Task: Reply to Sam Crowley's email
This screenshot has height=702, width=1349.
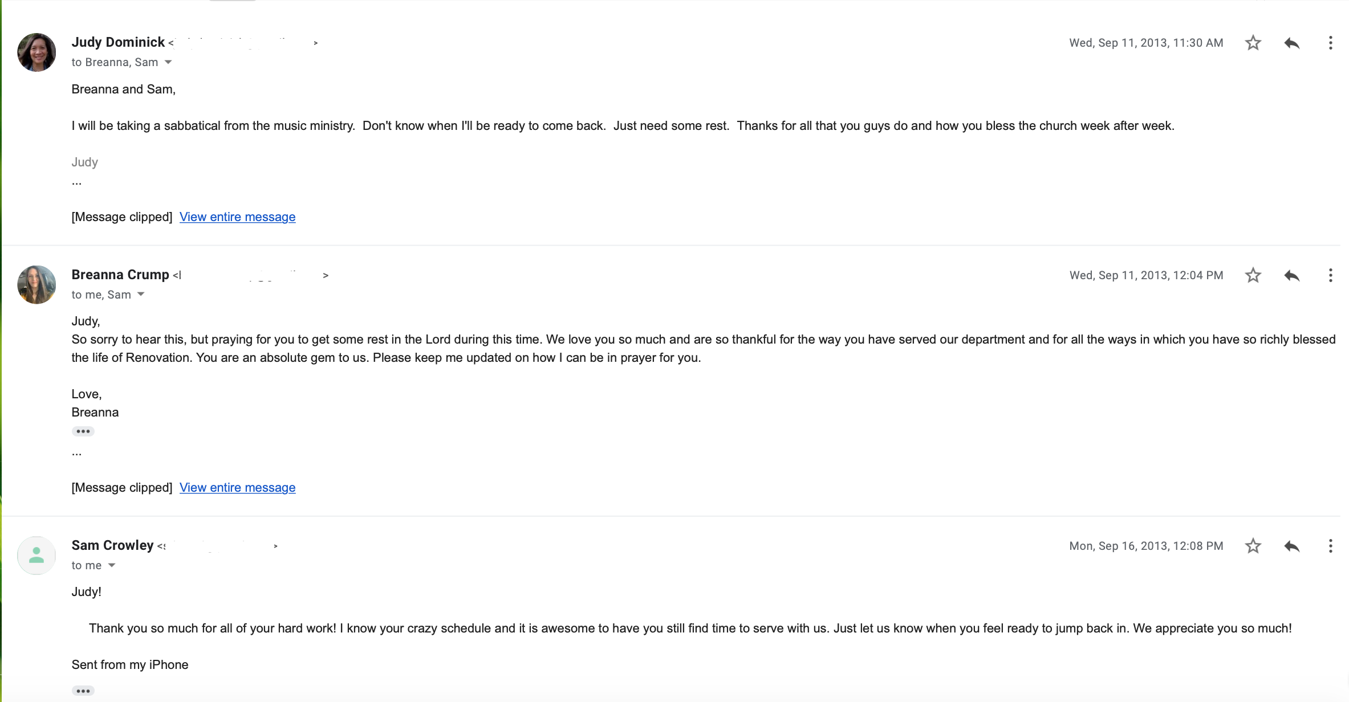Action: click(x=1291, y=546)
